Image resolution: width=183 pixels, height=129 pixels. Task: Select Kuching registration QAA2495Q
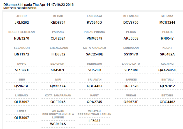(167, 70)
